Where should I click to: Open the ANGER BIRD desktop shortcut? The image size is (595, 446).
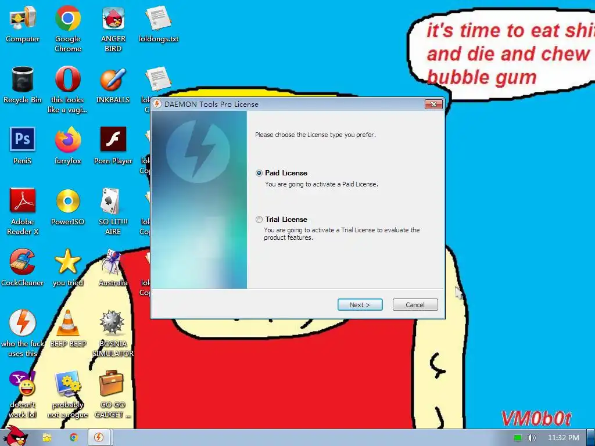coord(113,18)
